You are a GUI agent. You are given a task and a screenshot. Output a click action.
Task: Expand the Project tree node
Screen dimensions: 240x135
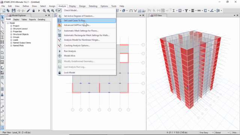(x=11, y=26)
